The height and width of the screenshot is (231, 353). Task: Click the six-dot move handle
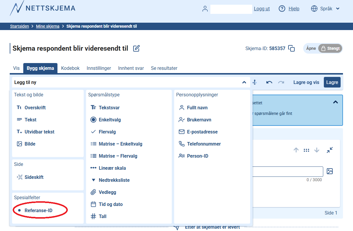306,150
